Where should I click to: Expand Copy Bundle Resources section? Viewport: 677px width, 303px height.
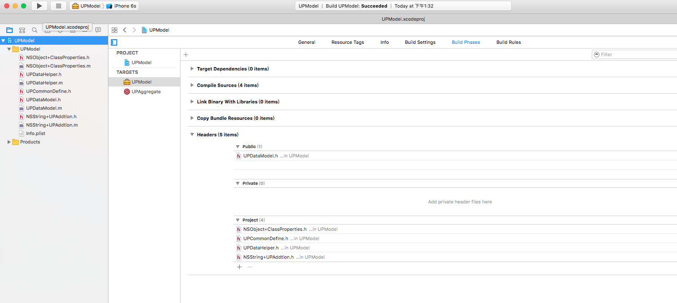[x=192, y=118]
